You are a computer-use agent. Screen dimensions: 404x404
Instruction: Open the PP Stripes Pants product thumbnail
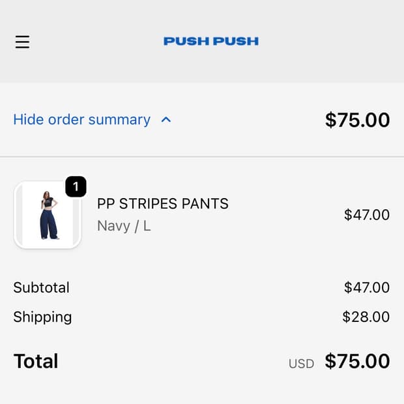pos(47,215)
